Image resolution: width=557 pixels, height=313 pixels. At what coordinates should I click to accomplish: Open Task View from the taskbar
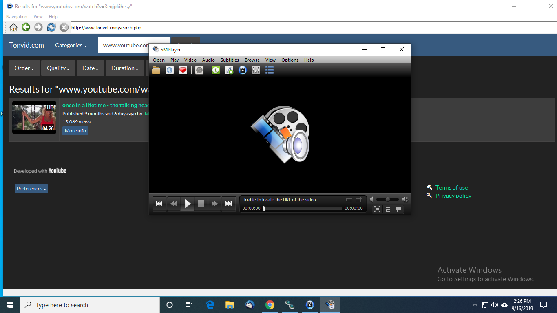point(189,305)
